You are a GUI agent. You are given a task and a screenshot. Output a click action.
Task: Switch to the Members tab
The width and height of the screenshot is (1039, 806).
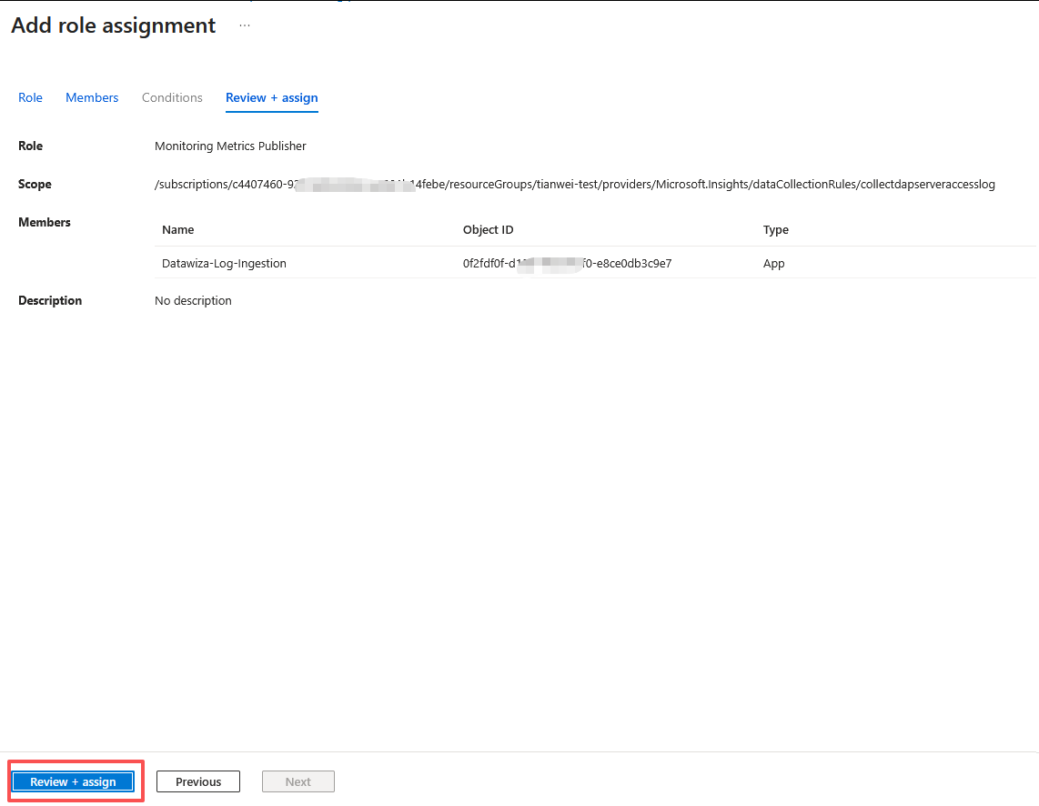coord(92,97)
